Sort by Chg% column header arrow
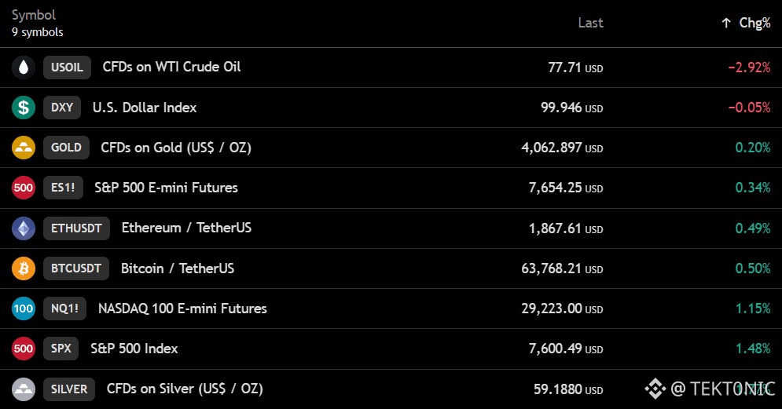 pyautogui.click(x=726, y=23)
